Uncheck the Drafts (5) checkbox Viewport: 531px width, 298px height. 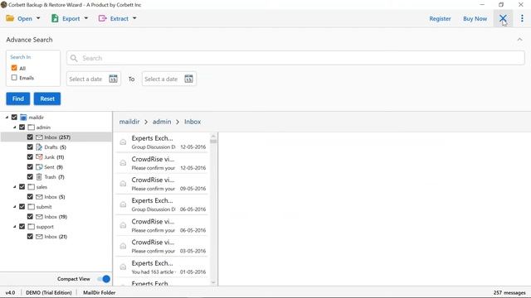tap(30, 147)
